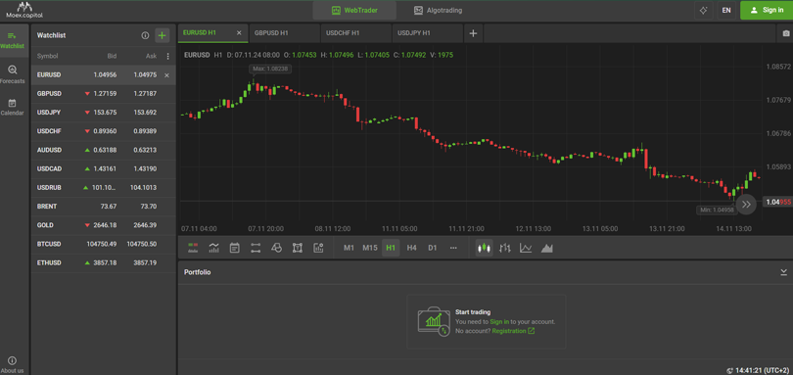Select USDCHF row in watchlist
This screenshot has height=375, width=793.
(x=104, y=131)
